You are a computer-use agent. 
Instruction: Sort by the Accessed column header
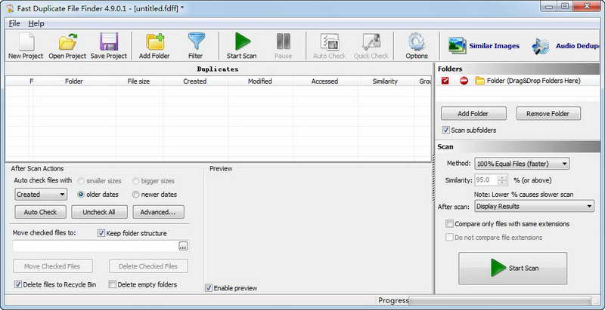coord(325,81)
